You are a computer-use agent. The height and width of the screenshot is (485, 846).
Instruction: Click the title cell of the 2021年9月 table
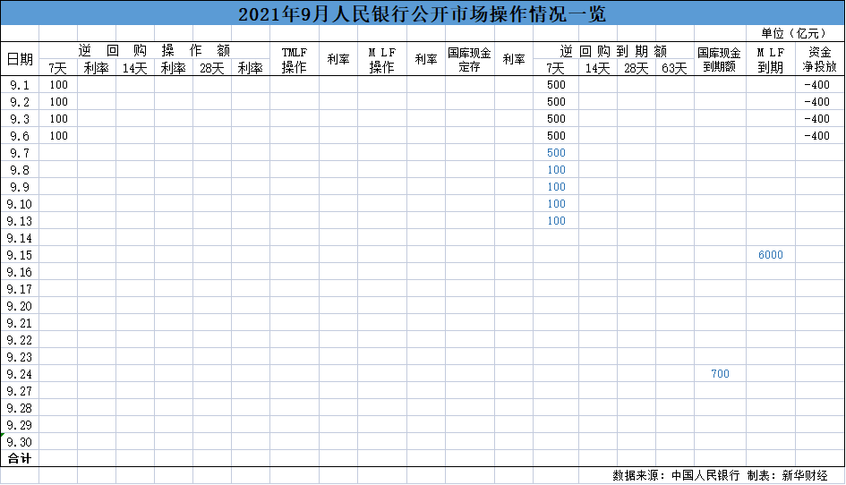pos(422,13)
